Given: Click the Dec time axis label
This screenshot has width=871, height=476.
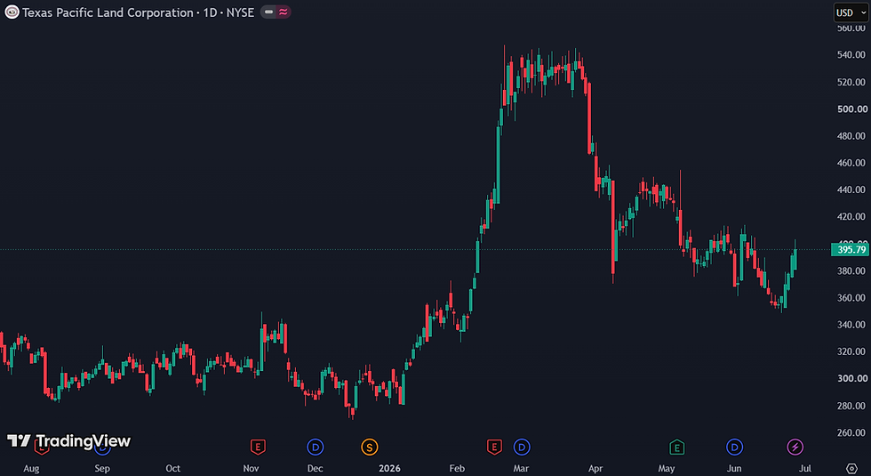Looking at the screenshot, I should pyautogui.click(x=315, y=469).
